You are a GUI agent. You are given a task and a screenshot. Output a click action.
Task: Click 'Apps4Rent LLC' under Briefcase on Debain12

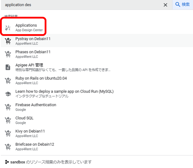(27, 149)
